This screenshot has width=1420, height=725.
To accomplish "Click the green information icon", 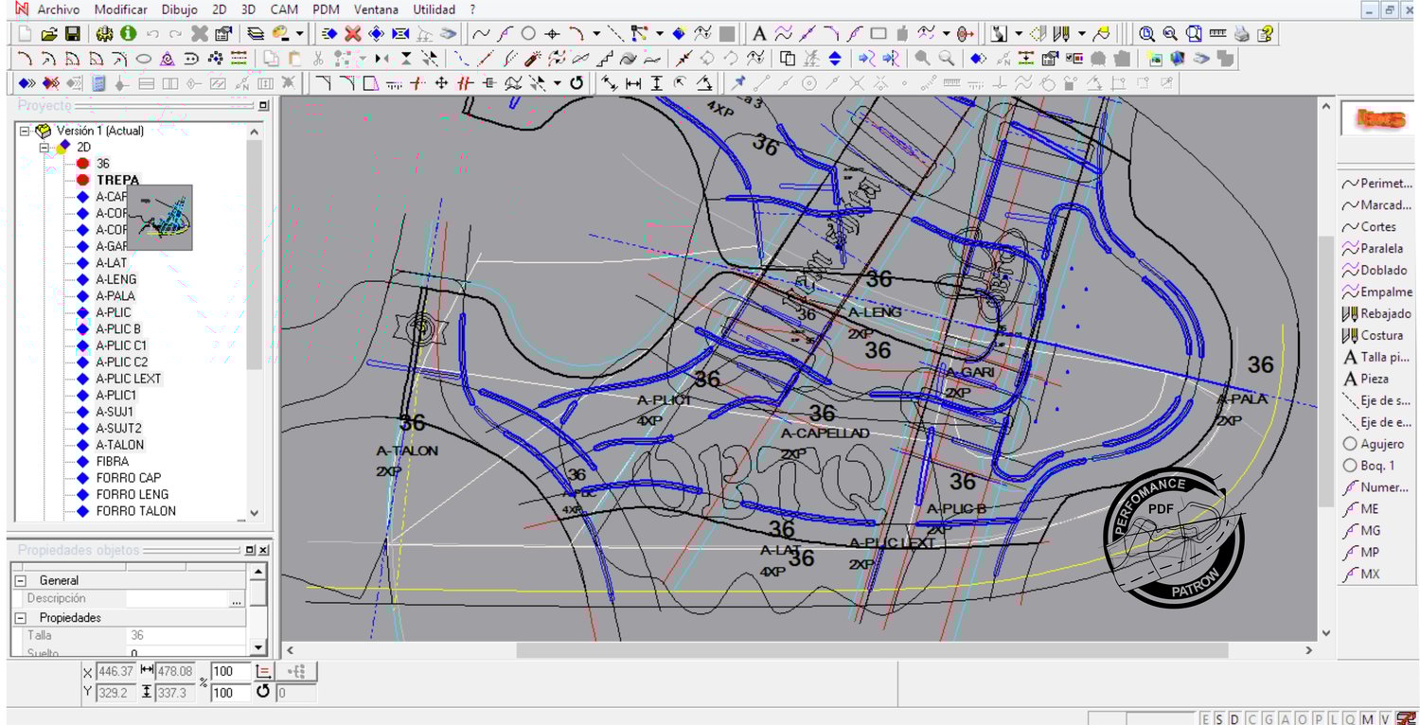I will tap(128, 34).
